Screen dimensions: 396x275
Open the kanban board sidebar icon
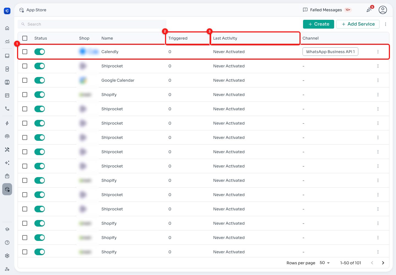click(x=7, y=95)
